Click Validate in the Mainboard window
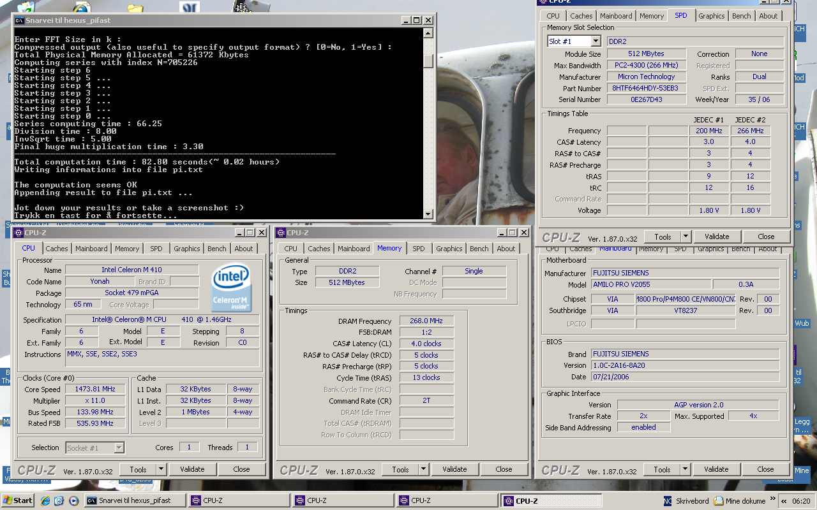Image resolution: width=817 pixels, height=510 pixels. point(716,469)
